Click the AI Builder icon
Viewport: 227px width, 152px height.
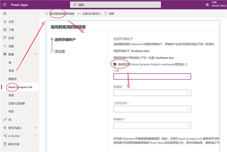(x=5, y=136)
